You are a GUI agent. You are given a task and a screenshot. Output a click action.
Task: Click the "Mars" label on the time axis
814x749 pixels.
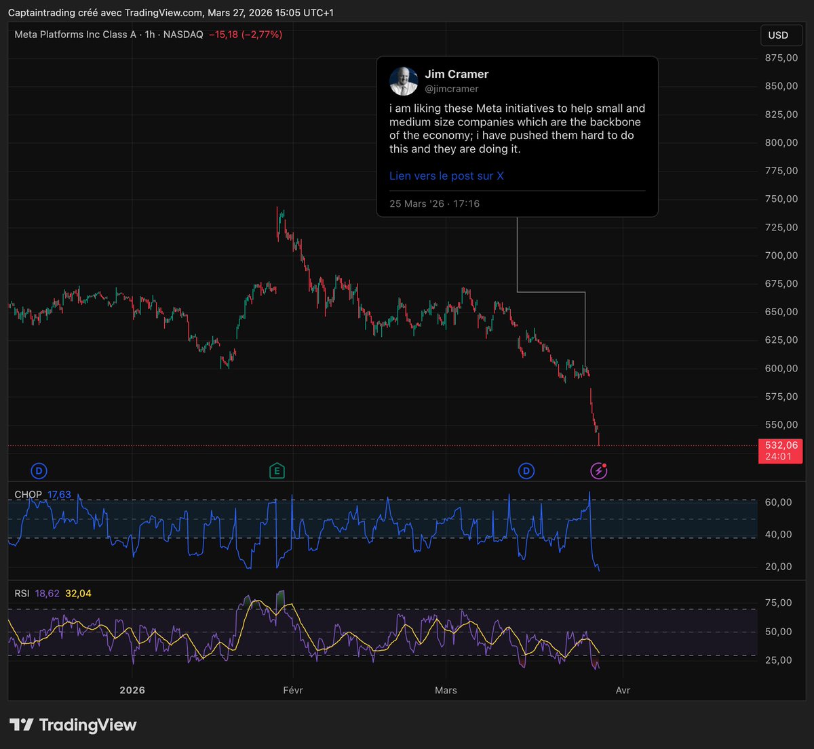tap(445, 690)
